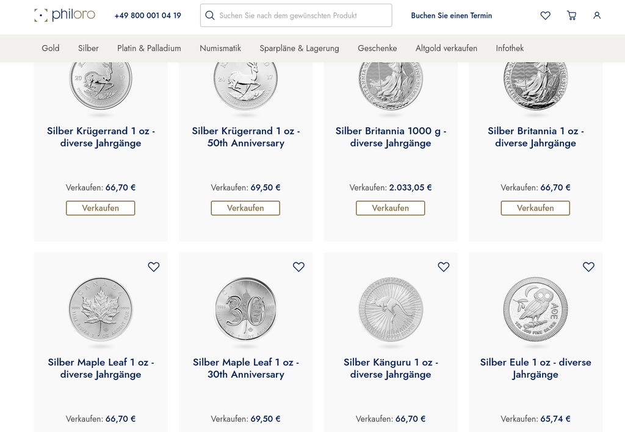This screenshot has width=625, height=432.
Task: Expand Platin & Palladium menu
Action: [x=149, y=48]
